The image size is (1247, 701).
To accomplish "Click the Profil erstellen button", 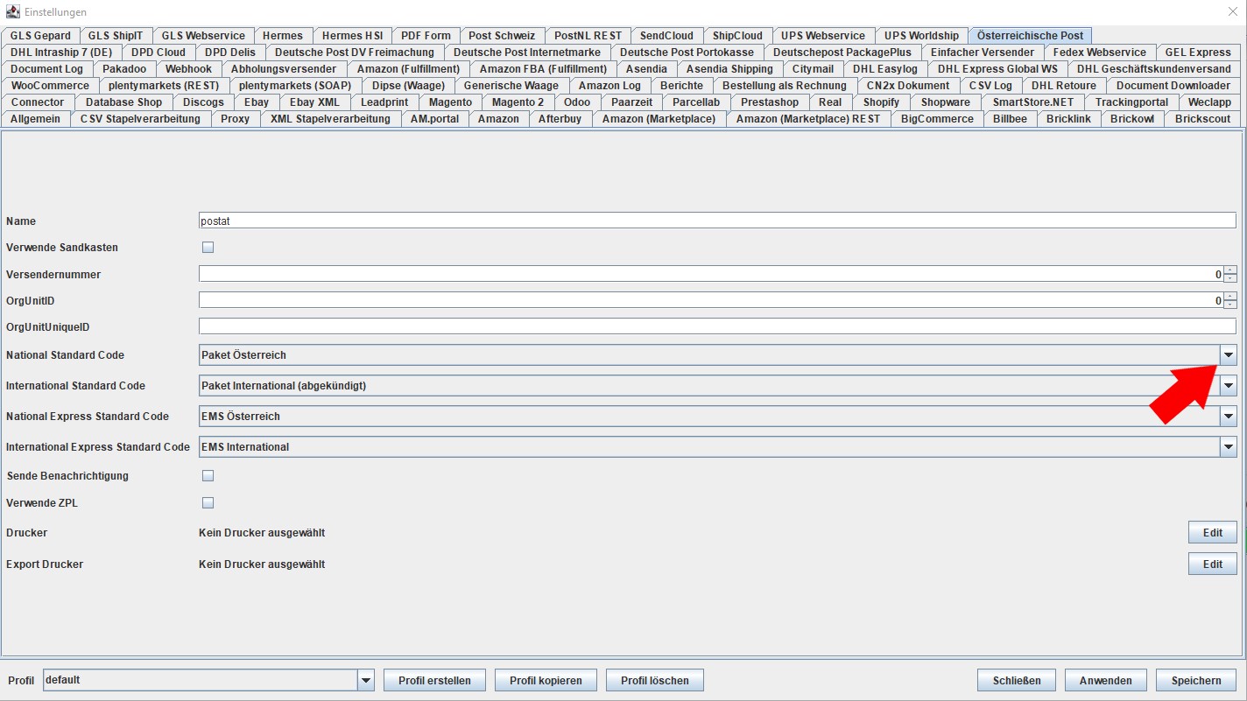I will 434,680.
